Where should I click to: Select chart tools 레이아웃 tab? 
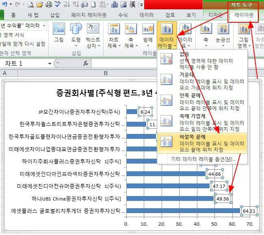pos(244,15)
